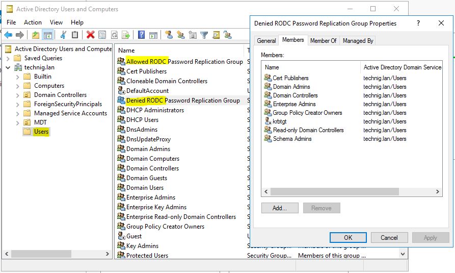
Task: Click the Find objects toolbar icon
Action: (216, 35)
